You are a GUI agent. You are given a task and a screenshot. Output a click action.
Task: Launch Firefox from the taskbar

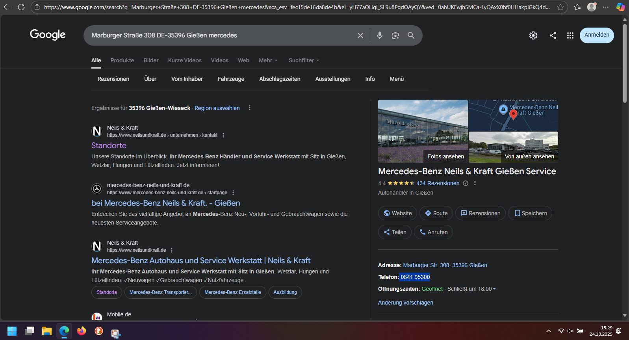(82, 331)
